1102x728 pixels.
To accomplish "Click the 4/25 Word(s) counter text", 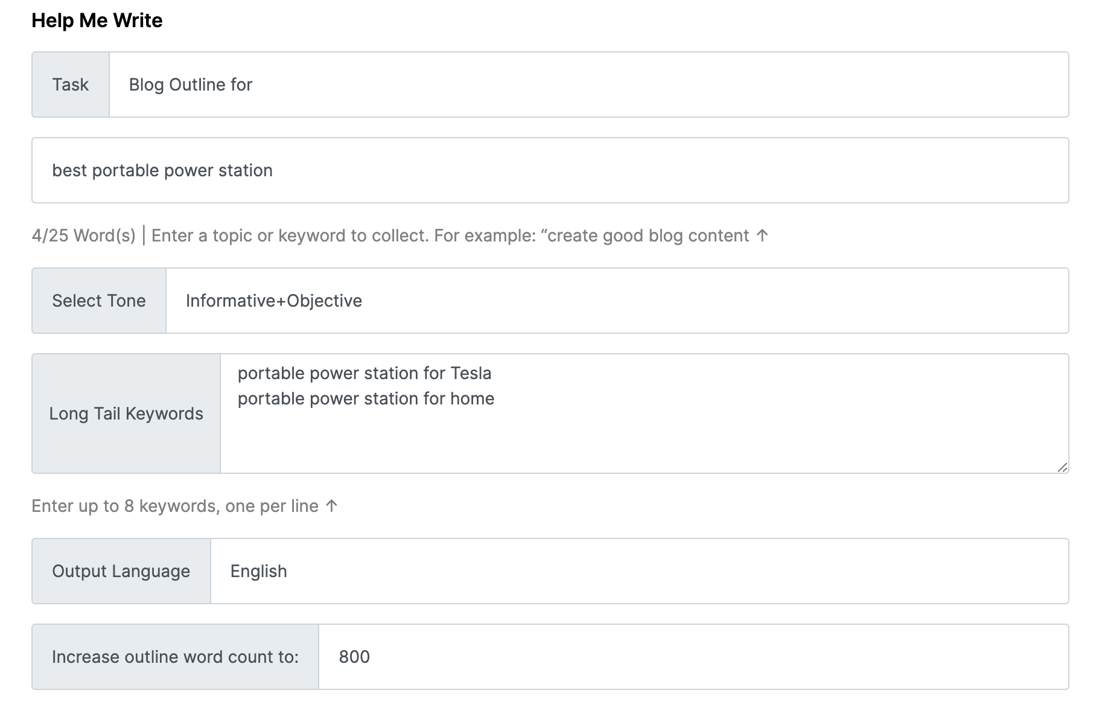I will [x=84, y=235].
